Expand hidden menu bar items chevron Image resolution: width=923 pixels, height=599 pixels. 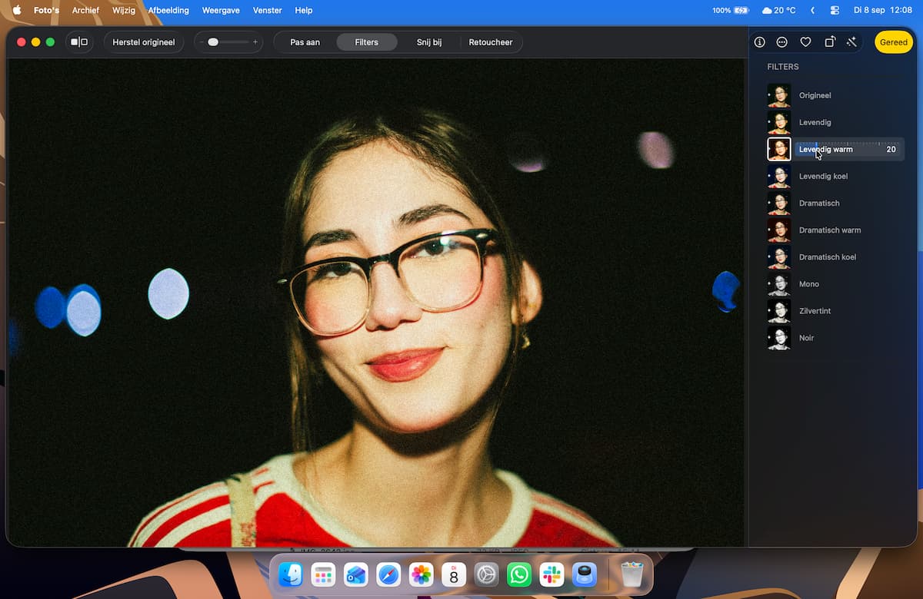813,11
